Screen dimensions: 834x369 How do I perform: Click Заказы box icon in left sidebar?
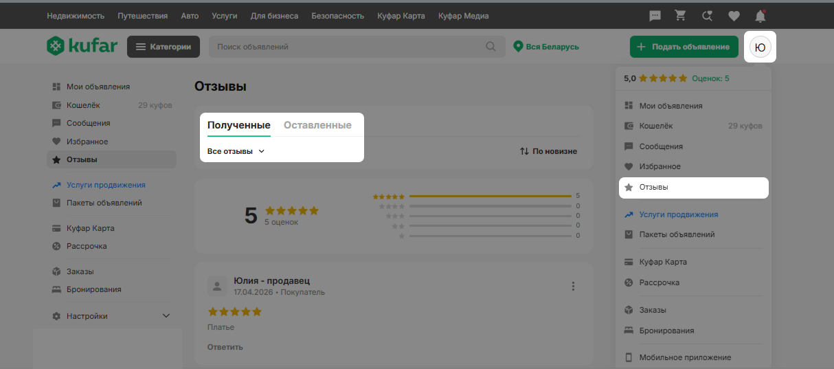[57, 271]
